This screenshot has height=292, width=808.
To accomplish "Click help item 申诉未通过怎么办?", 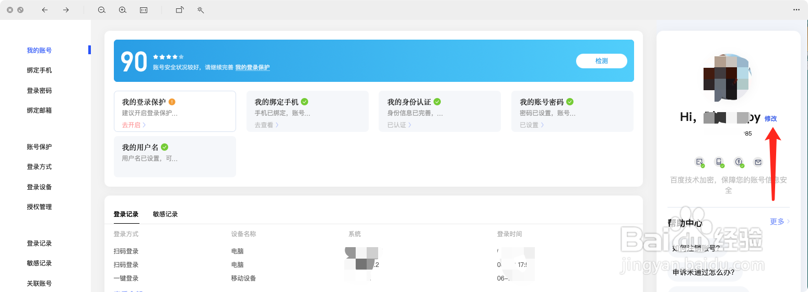I will coord(704,272).
